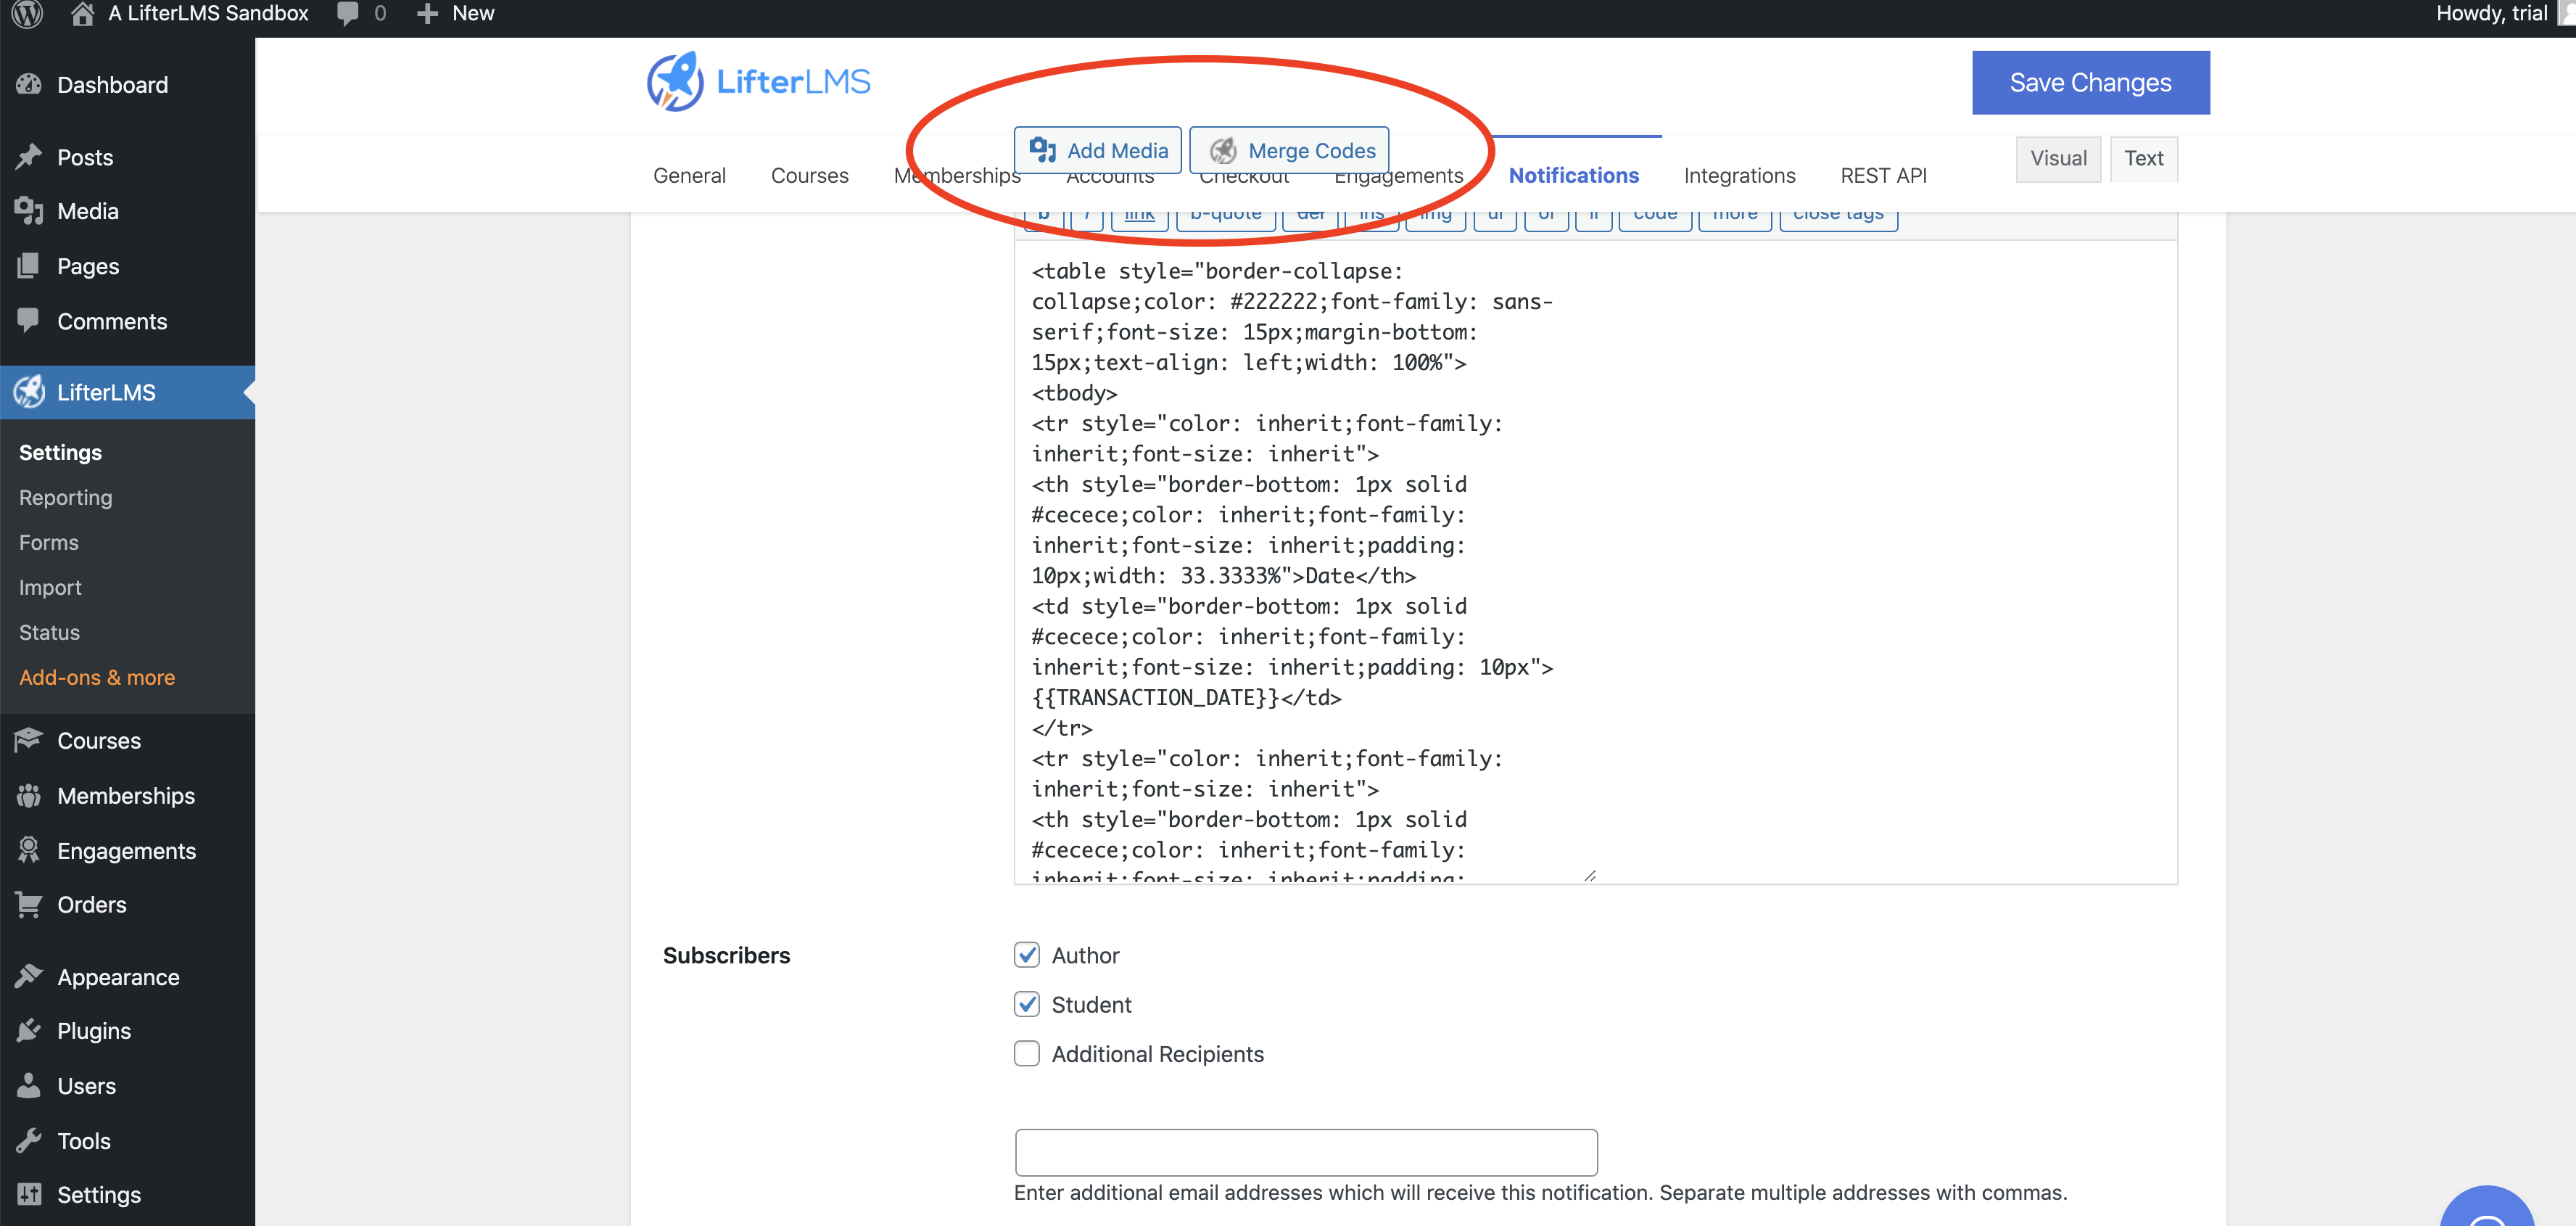The height and width of the screenshot is (1226, 2576).
Task: Click the Add Media button icon
Action: tap(1043, 150)
